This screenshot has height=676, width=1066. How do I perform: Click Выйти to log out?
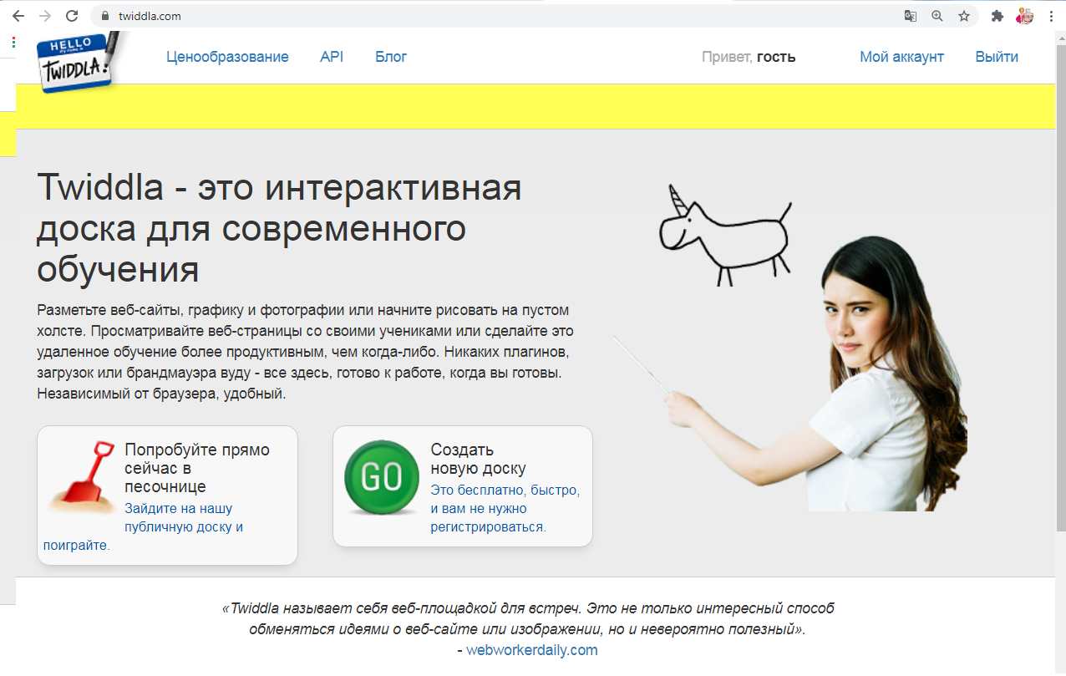coord(997,57)
